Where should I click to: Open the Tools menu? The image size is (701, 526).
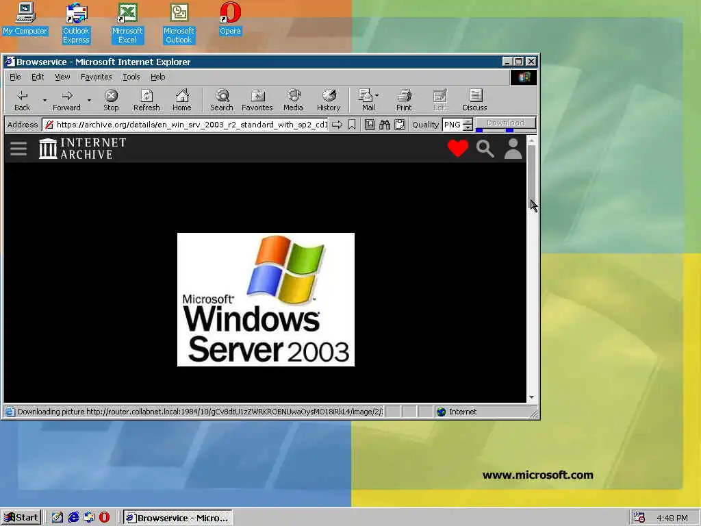(131, 77)
